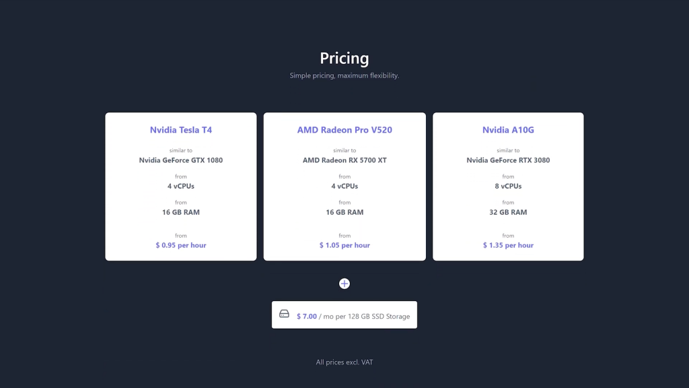Click the $ 7.00 storage price text

tap(306, 317)
